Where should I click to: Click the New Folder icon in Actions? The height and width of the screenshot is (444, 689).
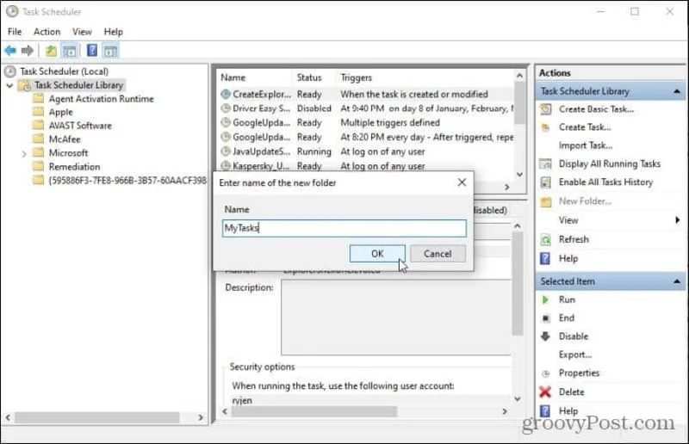(x=545, y=201)
